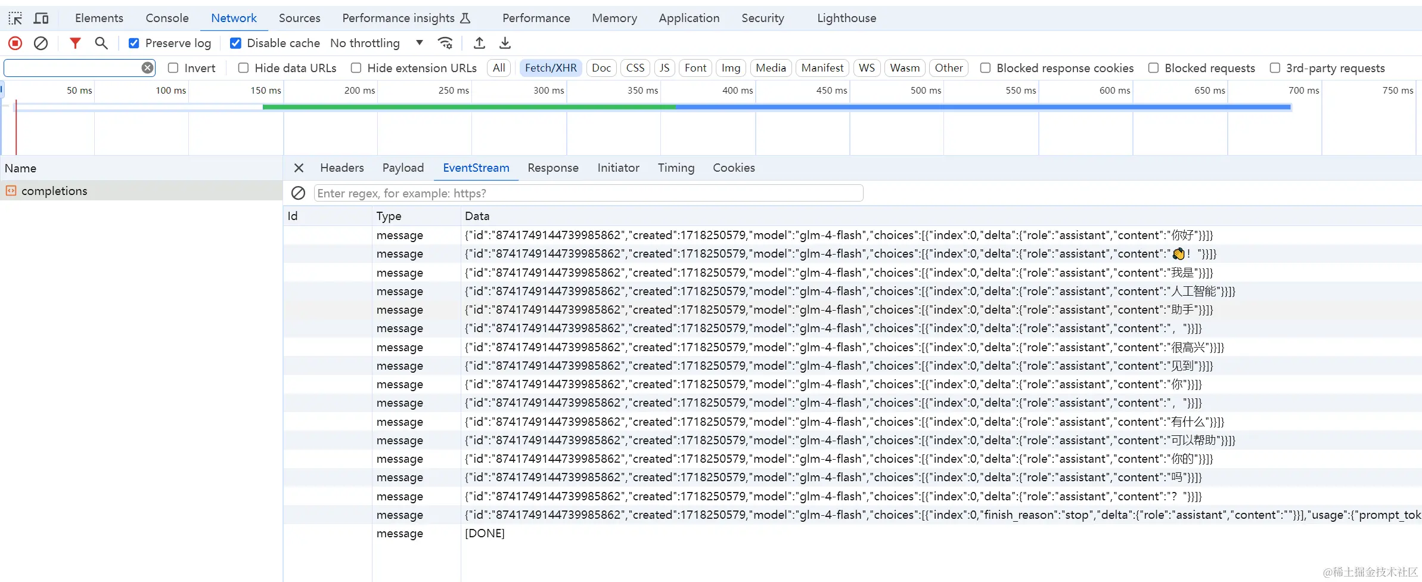Open the Application panel
This screenshot has width=1422, height=582.
(x=689, y=18)
